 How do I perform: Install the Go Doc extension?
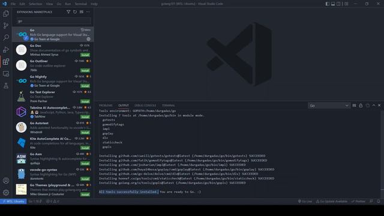pyautogui.click(x=85, y=55)
